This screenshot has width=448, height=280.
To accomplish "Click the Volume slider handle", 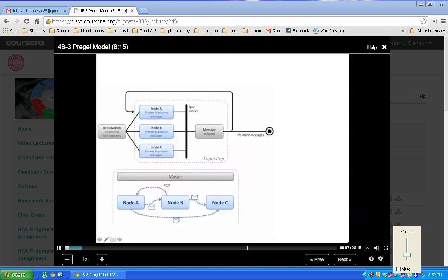I will [407, 255].
